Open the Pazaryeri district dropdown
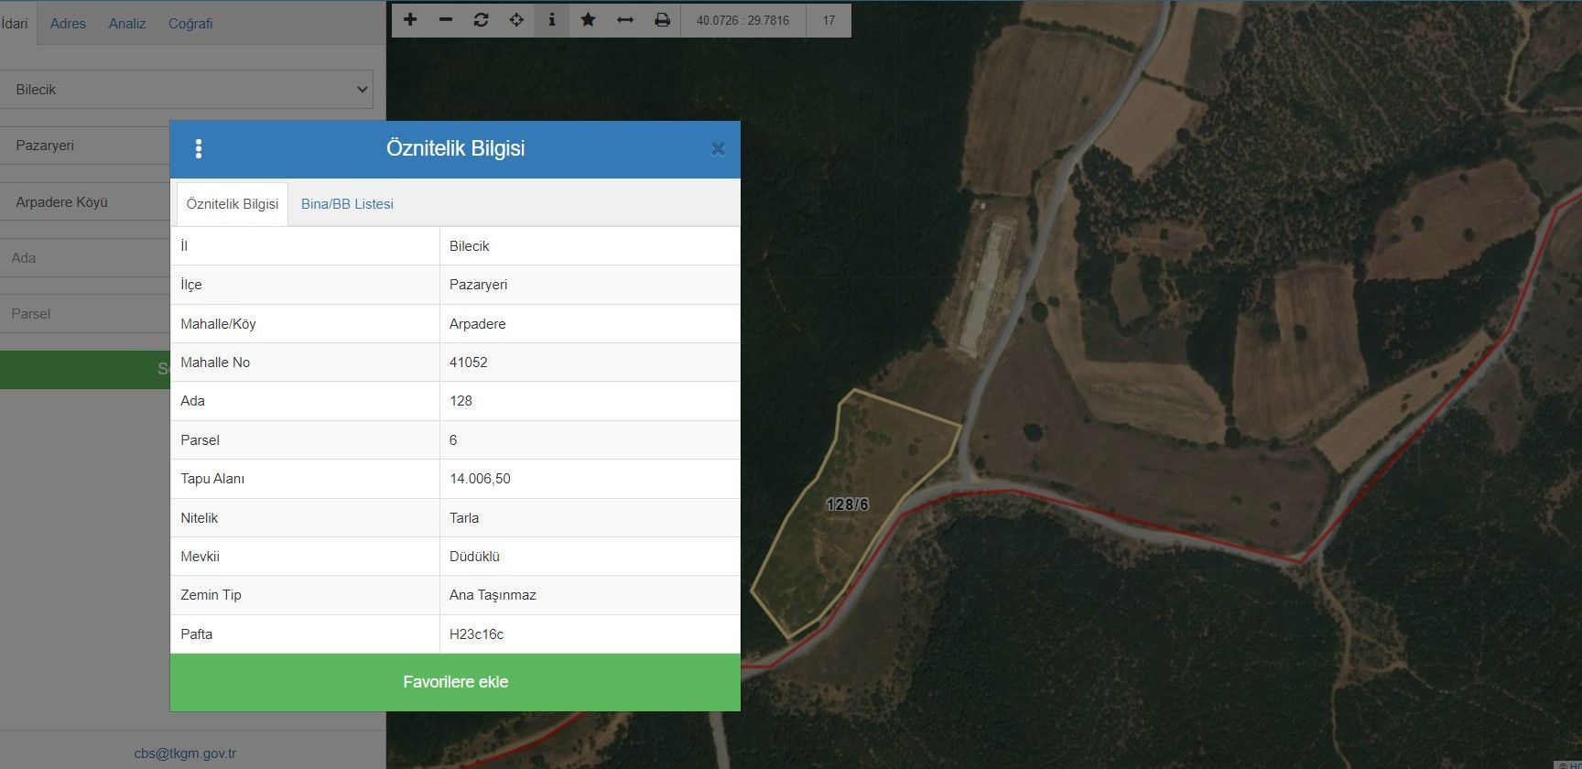Screen dimensions: 1582x769 click(87, 146)
